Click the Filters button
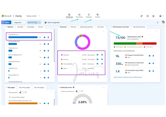This screenshot has width=166, height=117. pyautogui.click(x=6, y=23)
